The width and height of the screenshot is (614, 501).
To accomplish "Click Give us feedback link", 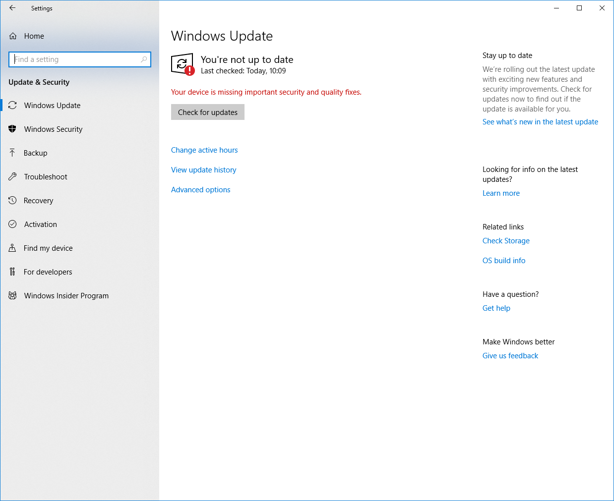I will 510,356.
